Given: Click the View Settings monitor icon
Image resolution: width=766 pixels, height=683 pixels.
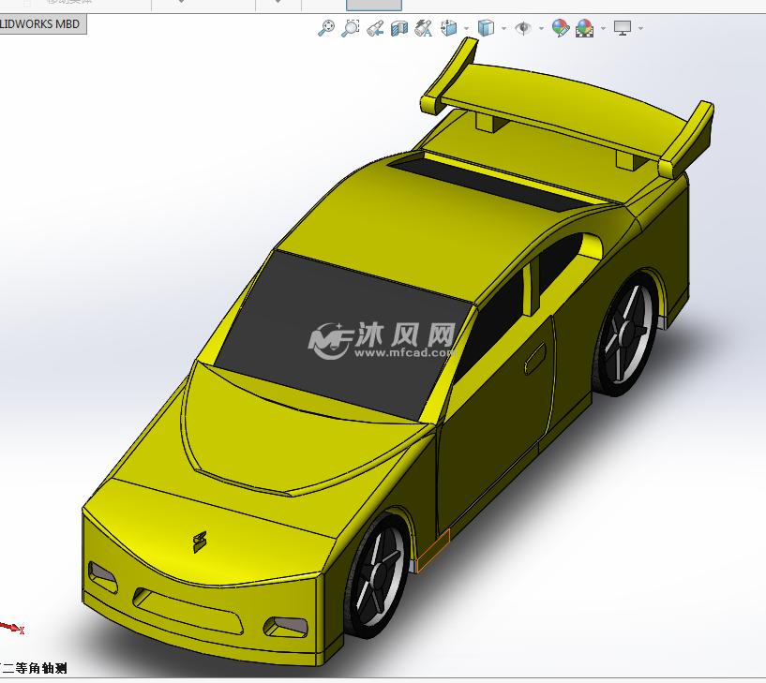Looking at the screenshot, I should point(623,28).
